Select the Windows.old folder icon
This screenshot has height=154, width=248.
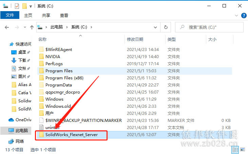click(41, 106)
